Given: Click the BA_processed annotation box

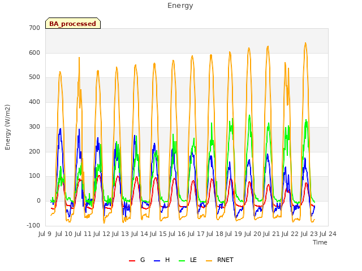Looking at the screenshot, I should coord(73,23).
